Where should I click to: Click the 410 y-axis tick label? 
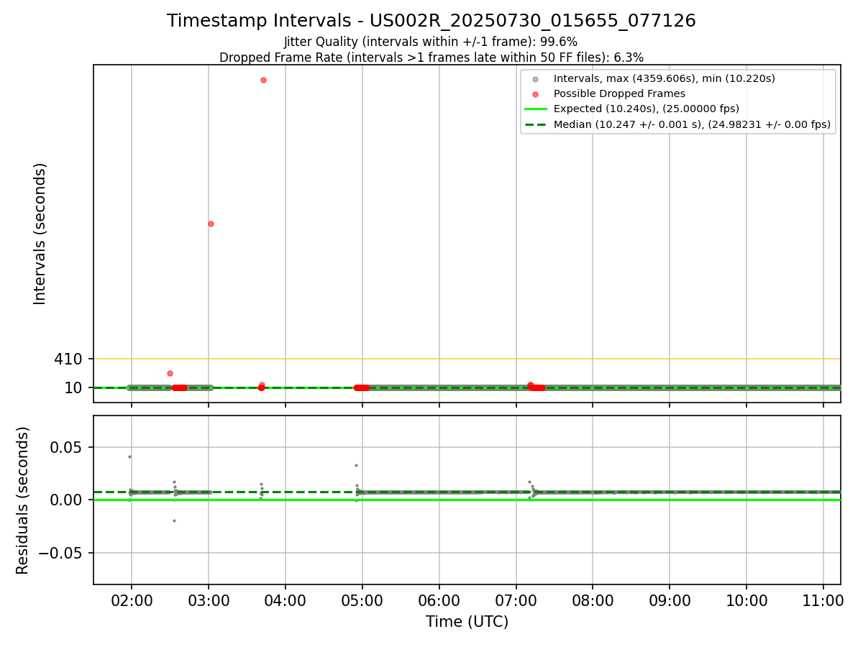pyautogui.click(x=68, y=359)
